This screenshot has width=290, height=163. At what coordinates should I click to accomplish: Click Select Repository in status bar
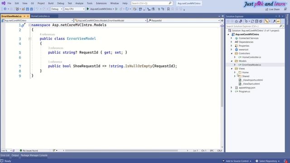pyautogui.click(x=268, y=161)
